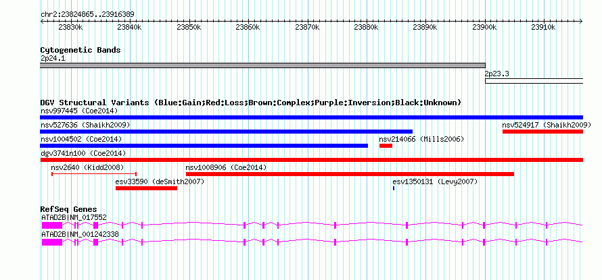Click the 23890k ruler label
602x280 pixels.
coord(425,28)
